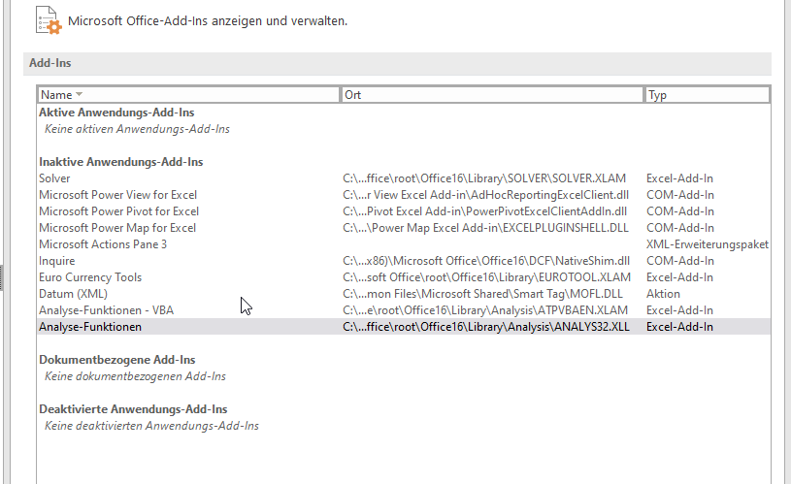
Task: Click the AdHocReportingExcelClient.dll path
Action: click(x=486, y=195)
